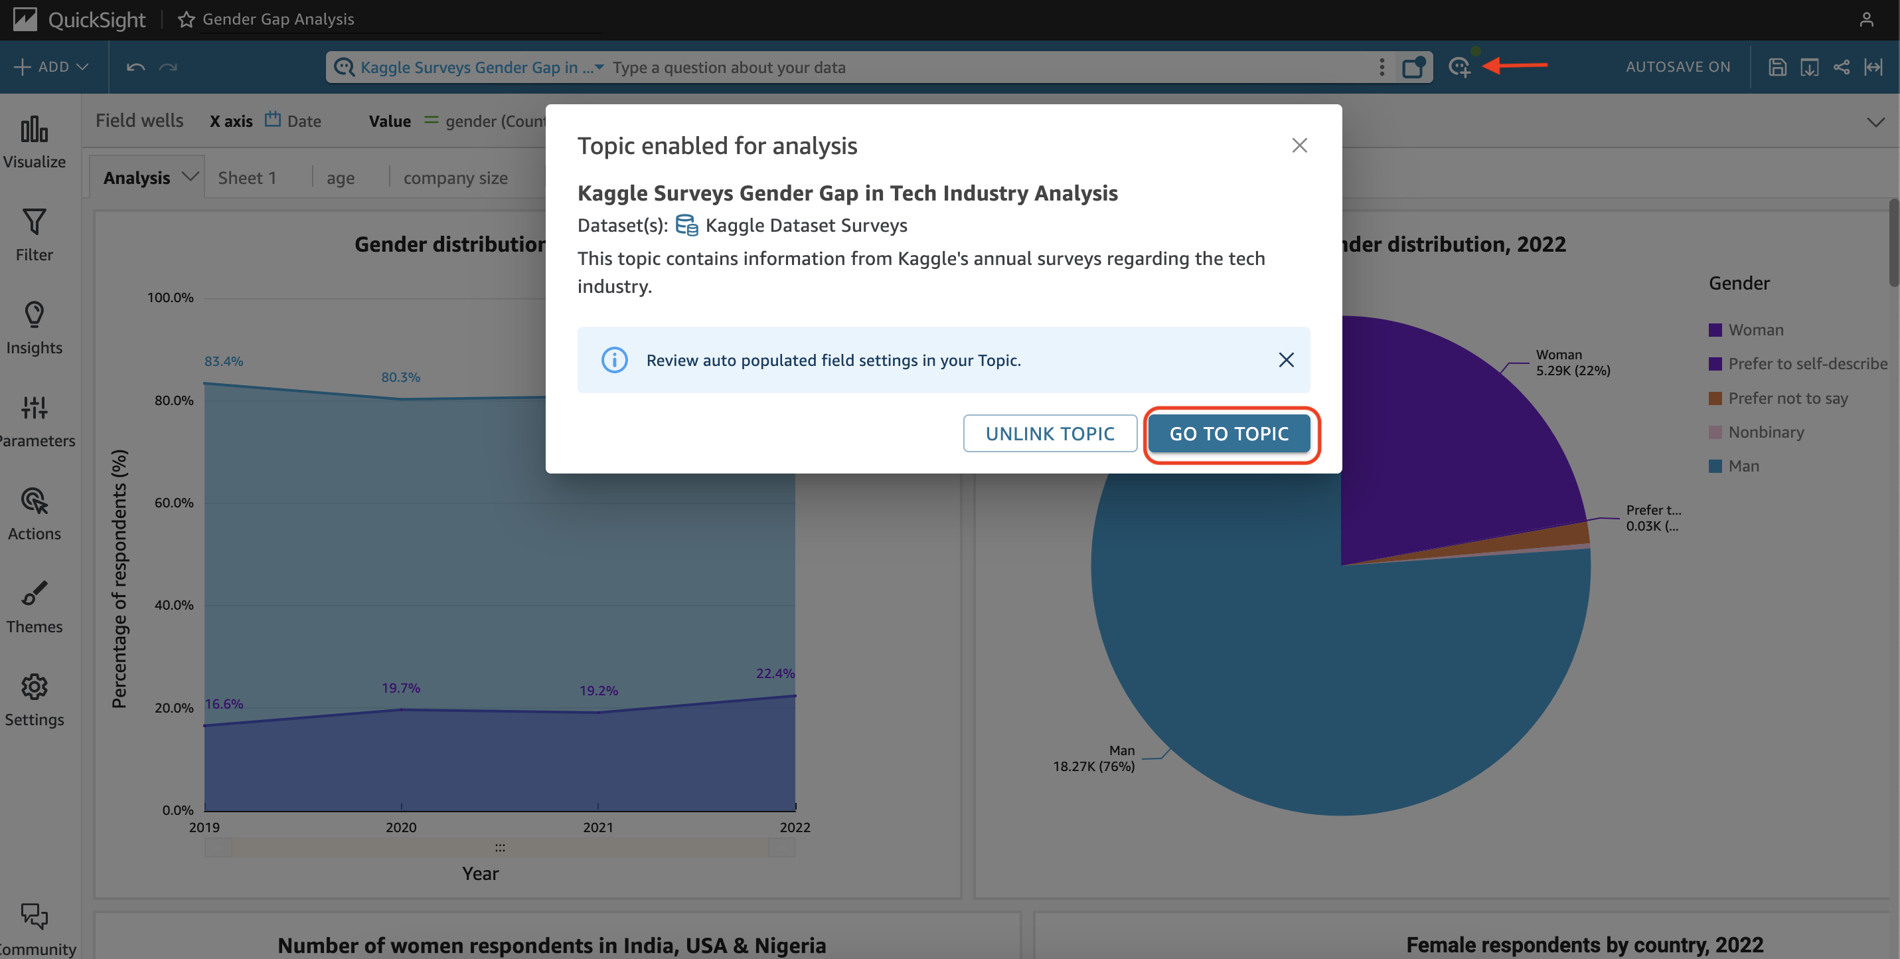
Task: Click the gender Value field well
Action: pos(485,121)
